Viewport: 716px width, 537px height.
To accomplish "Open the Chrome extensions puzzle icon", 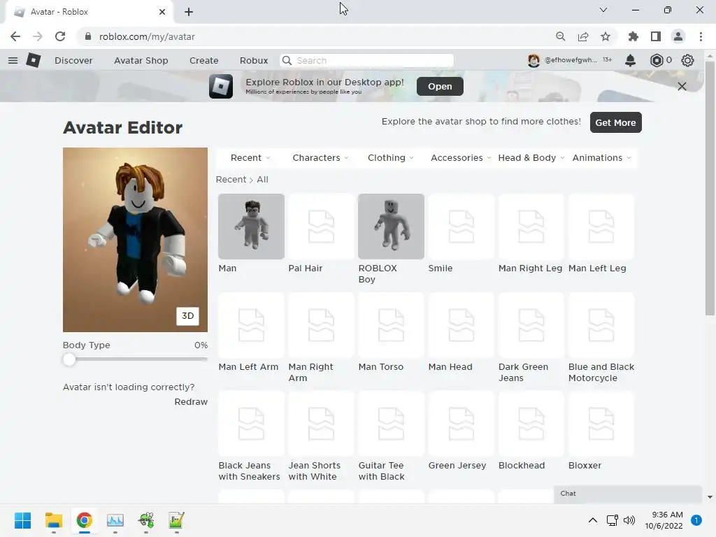I will tap(633, 36).
